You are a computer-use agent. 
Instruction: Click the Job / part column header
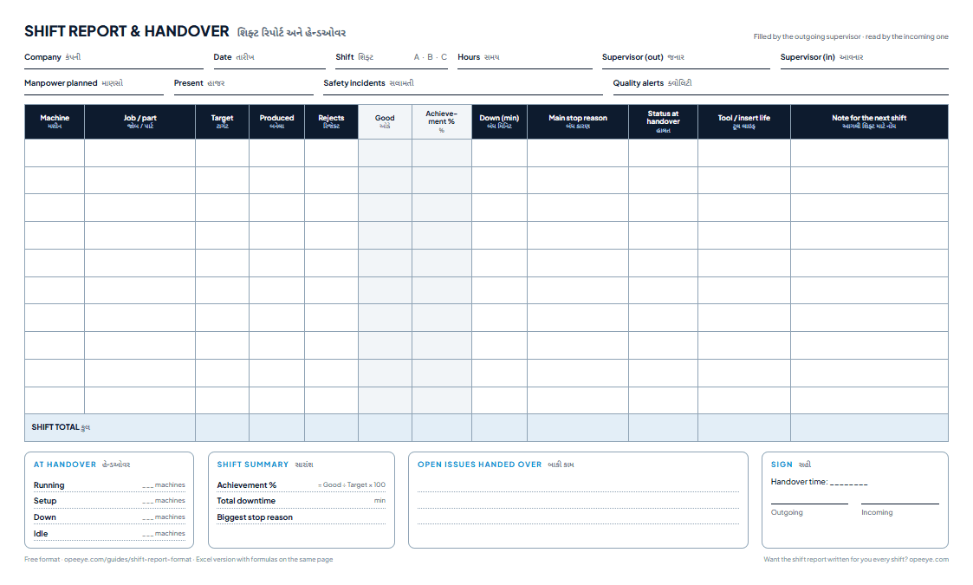point(139,121)
